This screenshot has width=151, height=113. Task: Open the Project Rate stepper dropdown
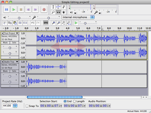click(15, 106)
